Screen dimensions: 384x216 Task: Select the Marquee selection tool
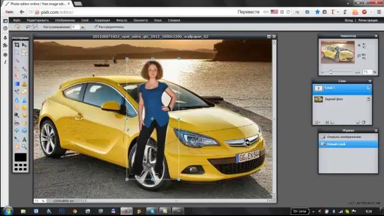click(17, 53)
